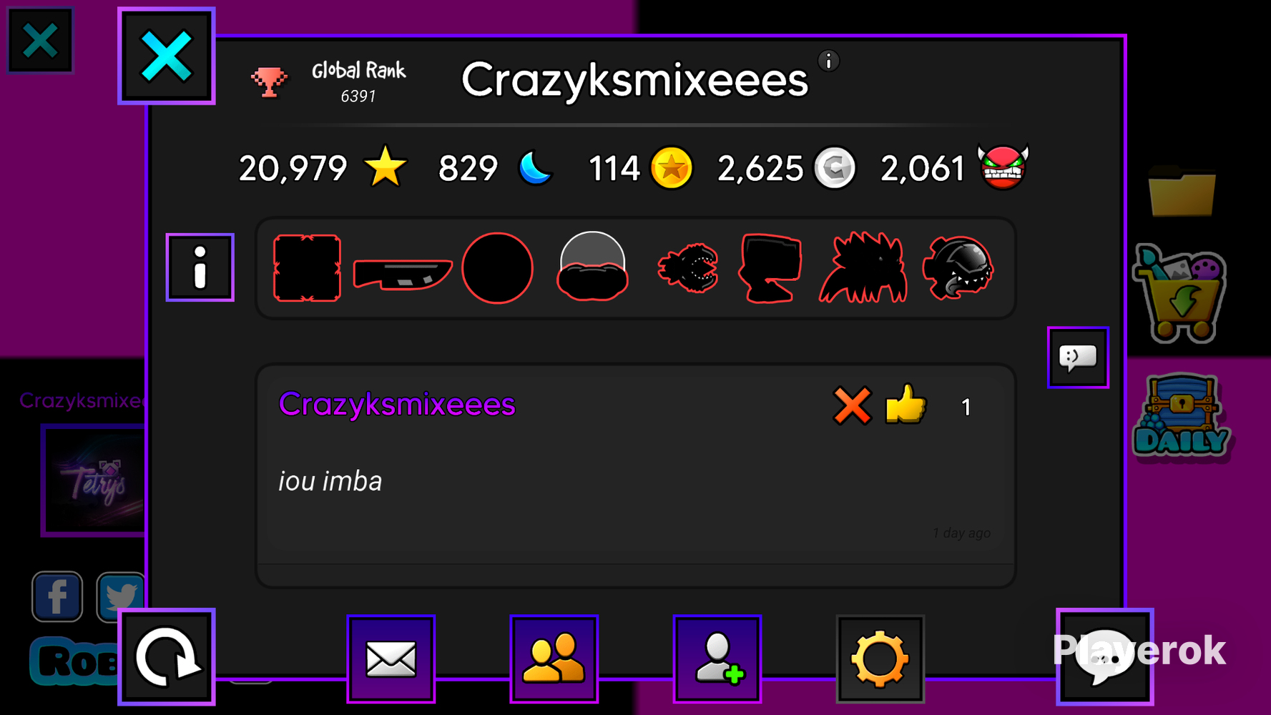Open the messages envelope button
The image size is (1271, 715).
pos(391,659)
